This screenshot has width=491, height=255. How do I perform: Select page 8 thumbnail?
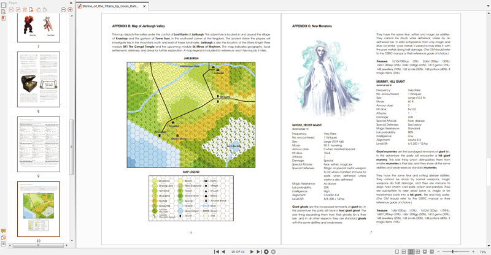tap(38, 80)
